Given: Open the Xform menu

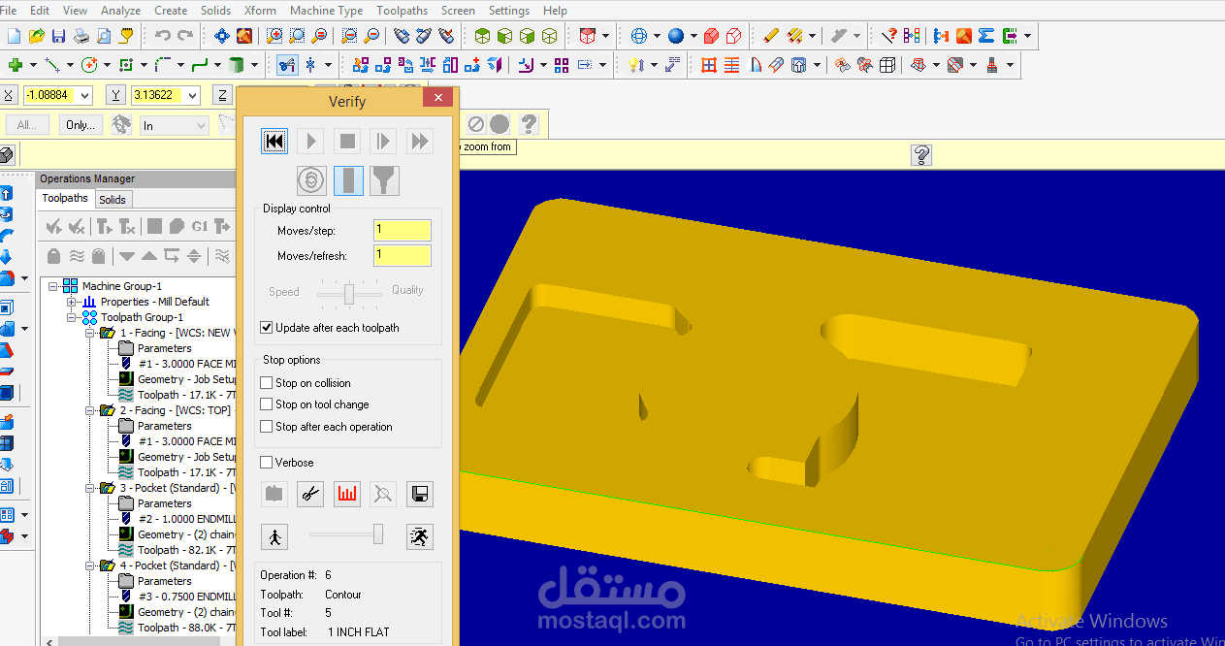Looking at the screenshot, I should tap(260, 11).
